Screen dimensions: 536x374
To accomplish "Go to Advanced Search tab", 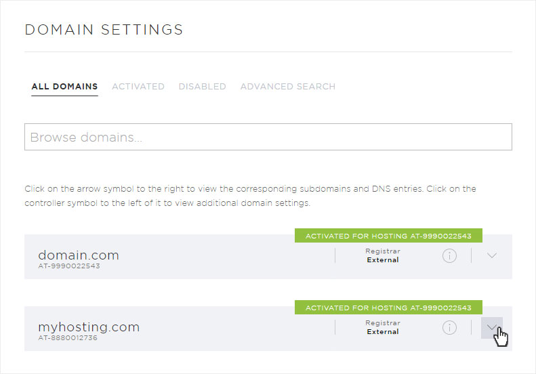I will (288, 87).
